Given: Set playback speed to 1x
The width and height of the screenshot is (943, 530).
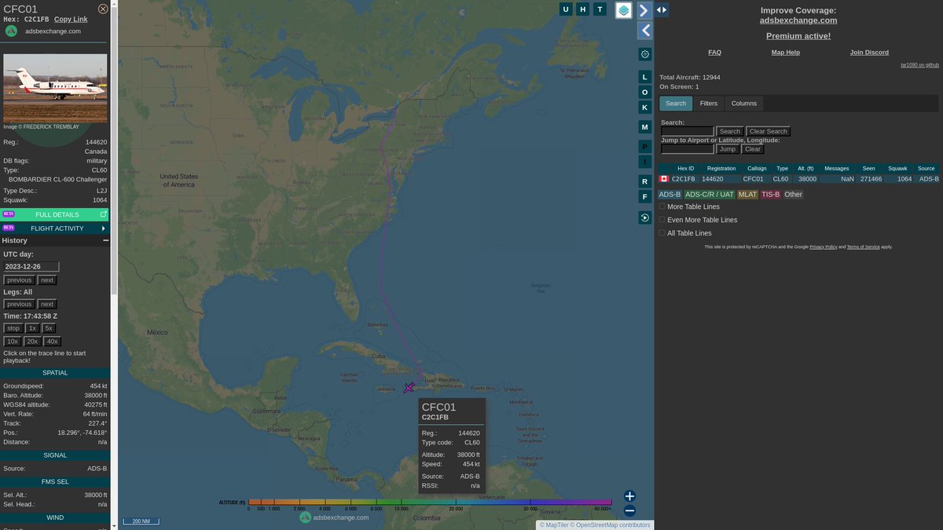Looking at the screenshot, I should point(32,328).
